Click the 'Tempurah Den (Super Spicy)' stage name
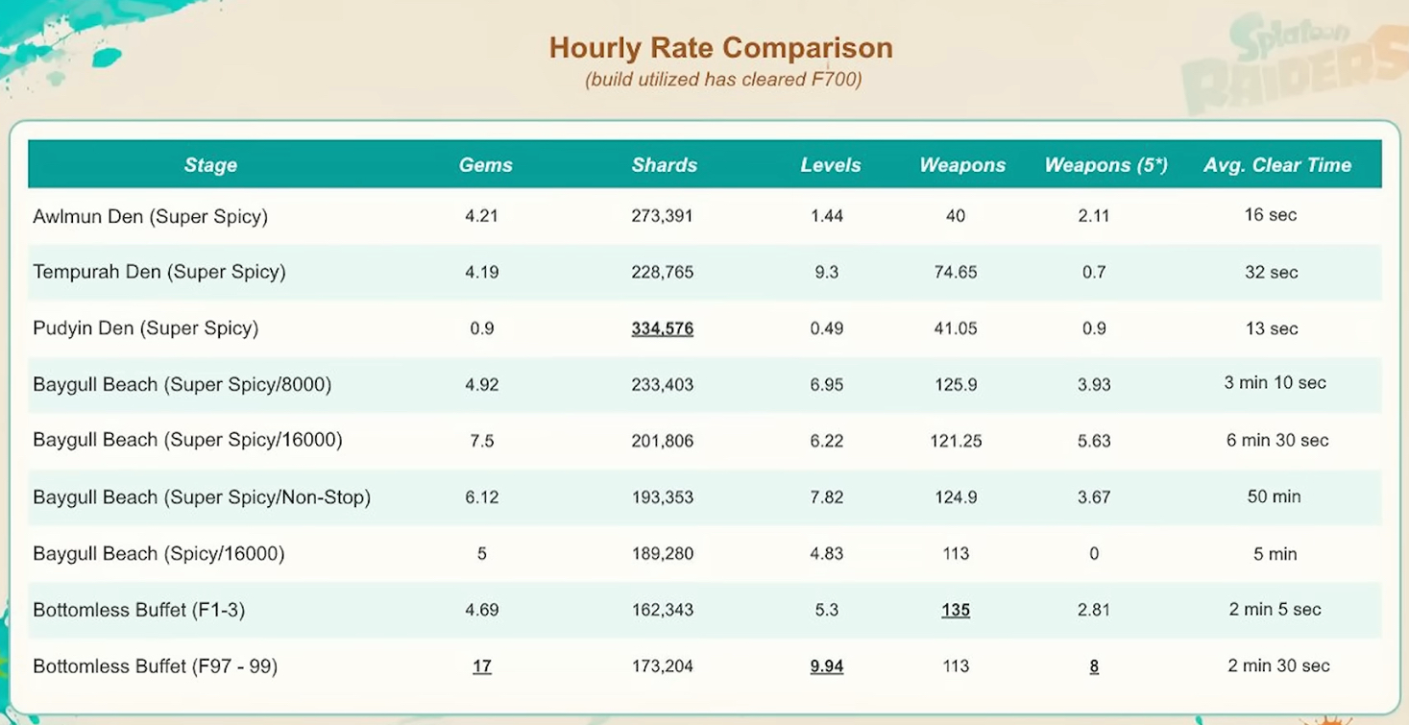The width and height of the screenshot is (1409, 725). [159, 272]
